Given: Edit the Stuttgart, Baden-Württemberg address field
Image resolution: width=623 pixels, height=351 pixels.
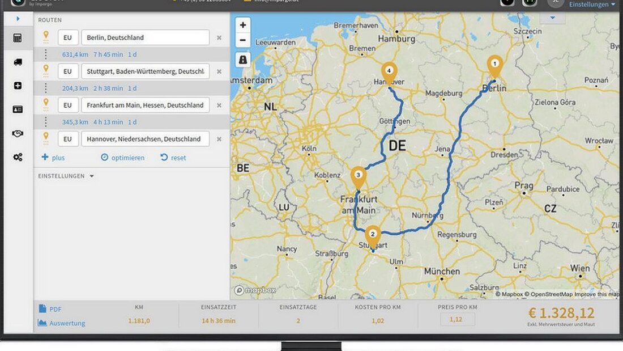Looking at the screenshot, I should click(x=146, y=71).
